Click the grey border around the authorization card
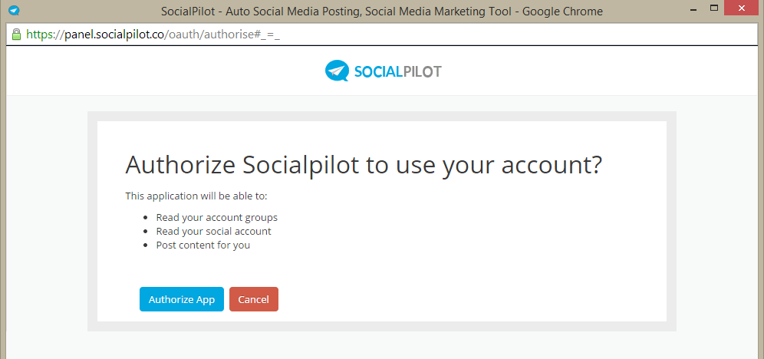Viewport: 764px width, 359px height. coord(382,116)
